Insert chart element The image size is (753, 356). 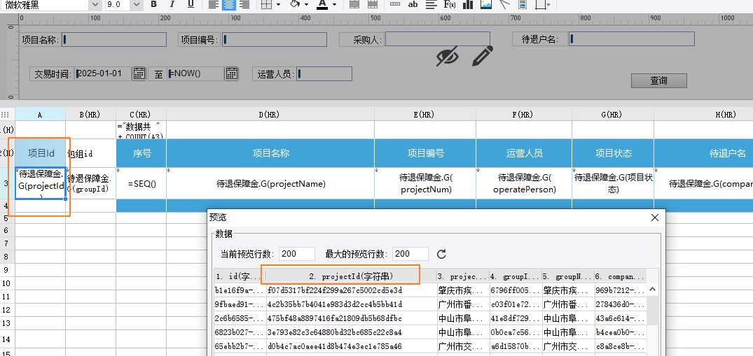coord(468,4)
